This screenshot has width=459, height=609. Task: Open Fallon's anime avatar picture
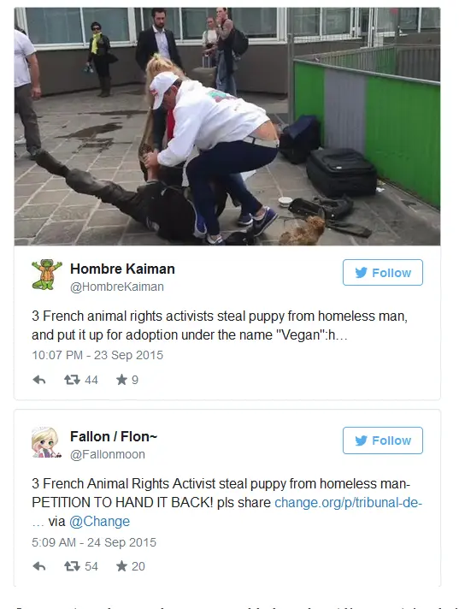[x=46, y=442]
